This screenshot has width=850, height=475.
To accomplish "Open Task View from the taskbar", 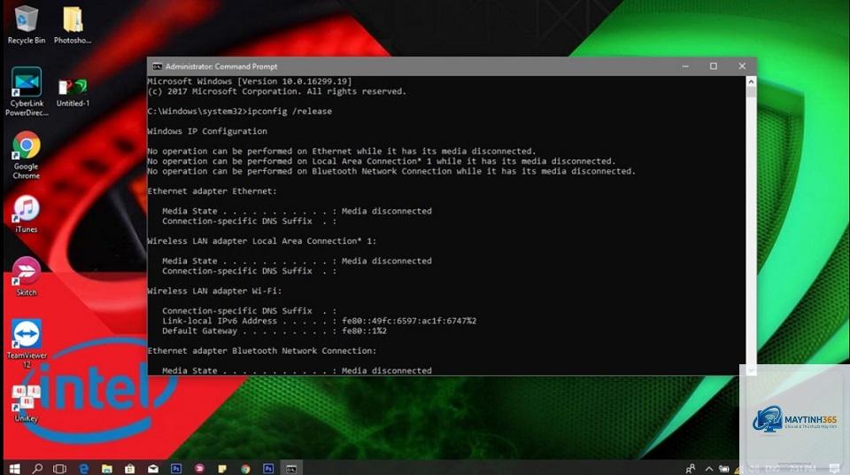I will (x=59, y=469).
